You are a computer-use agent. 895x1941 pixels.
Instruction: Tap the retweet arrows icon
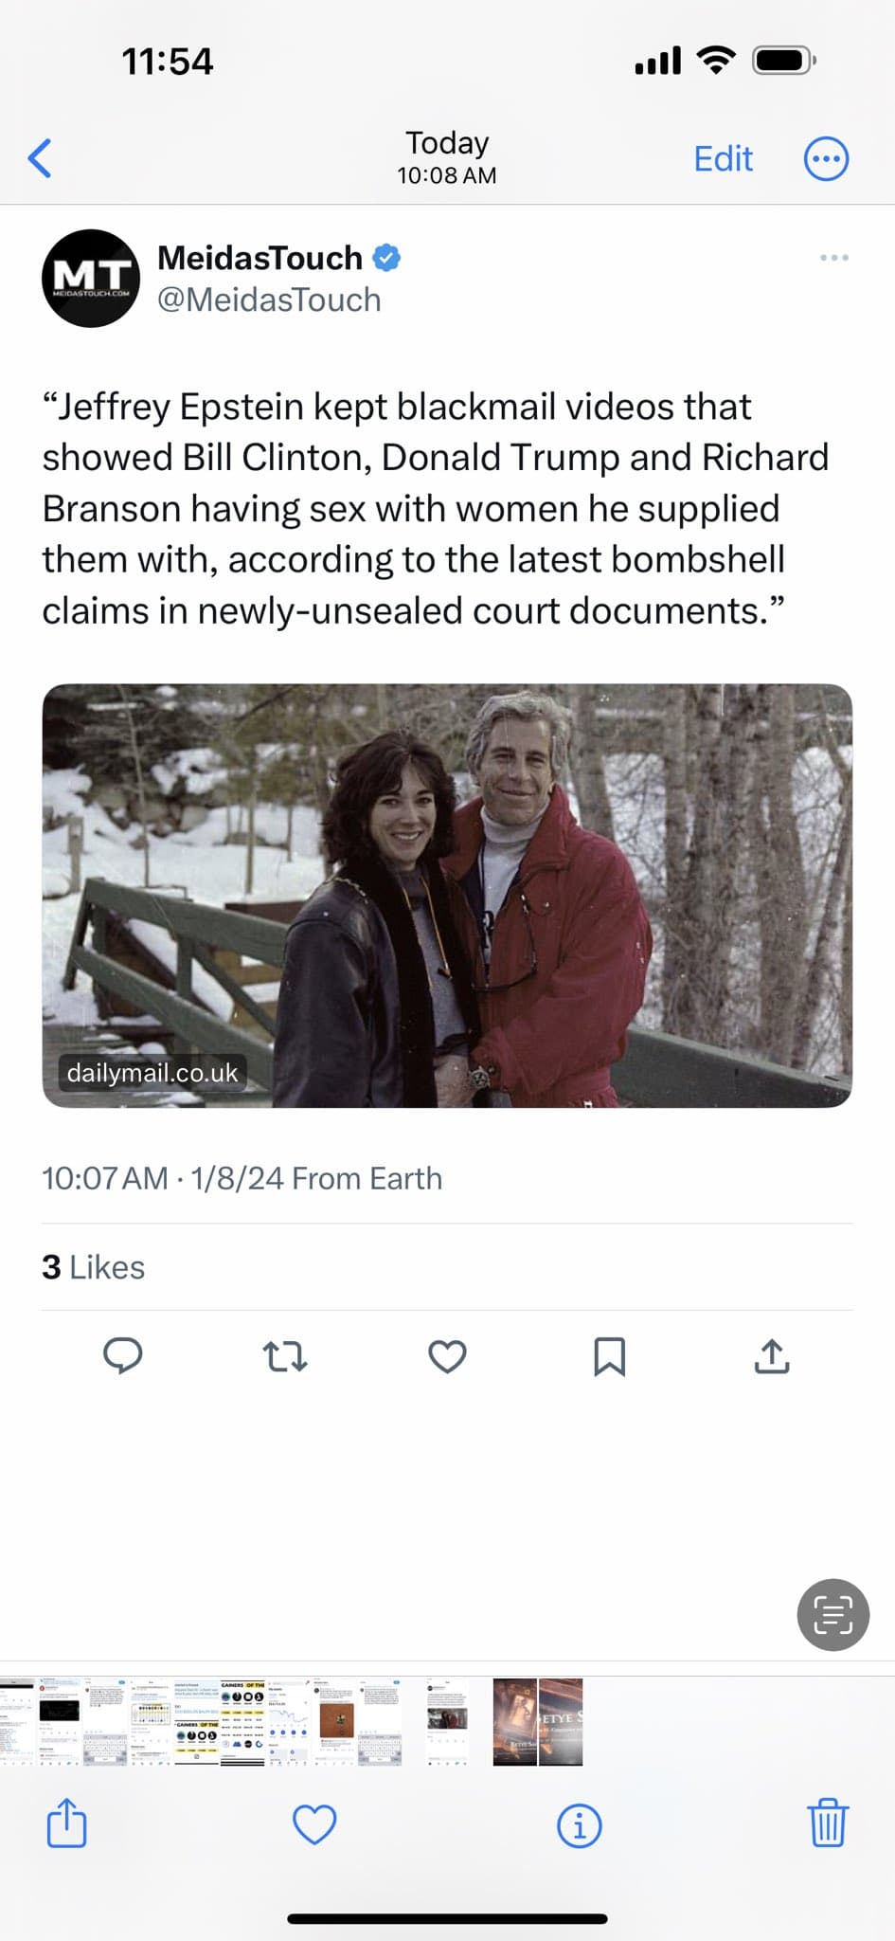(284, 1356)
